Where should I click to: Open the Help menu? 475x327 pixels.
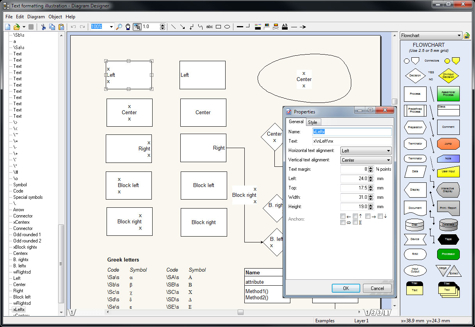(71, 17)
